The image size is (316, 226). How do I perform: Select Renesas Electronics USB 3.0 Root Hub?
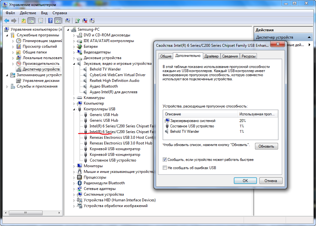coord(121,143)
